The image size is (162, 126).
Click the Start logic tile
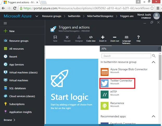(x=72, y=91)
